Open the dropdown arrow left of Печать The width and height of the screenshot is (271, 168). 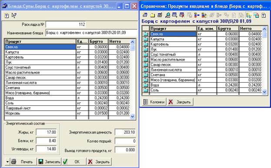[x=7, y=162]
